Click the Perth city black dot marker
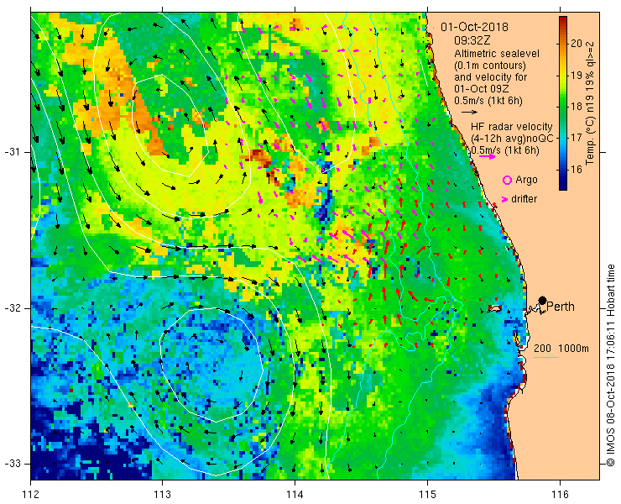 (x=542, y=300)
